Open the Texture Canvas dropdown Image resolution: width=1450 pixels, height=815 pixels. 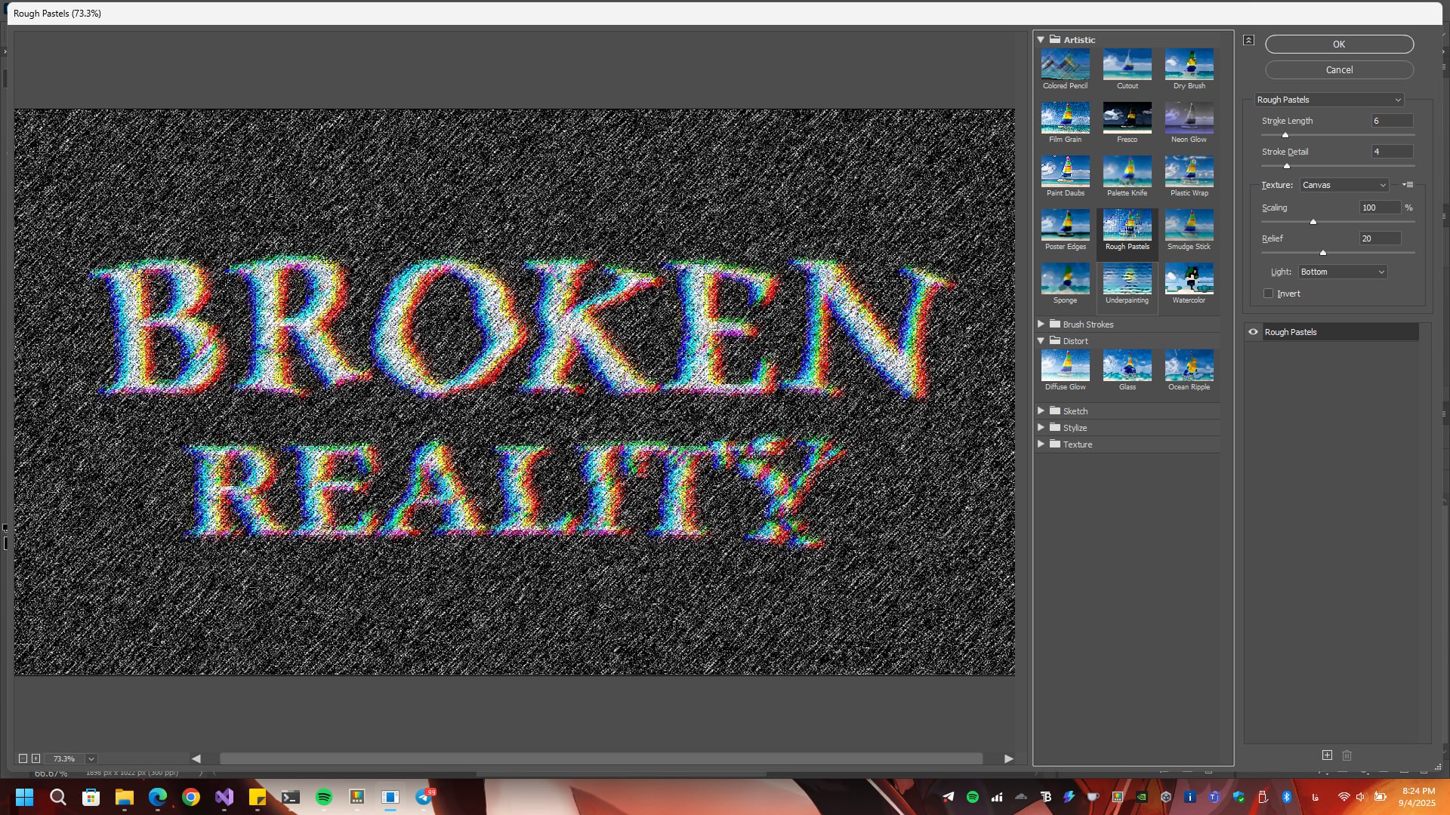click(1344, 185)
